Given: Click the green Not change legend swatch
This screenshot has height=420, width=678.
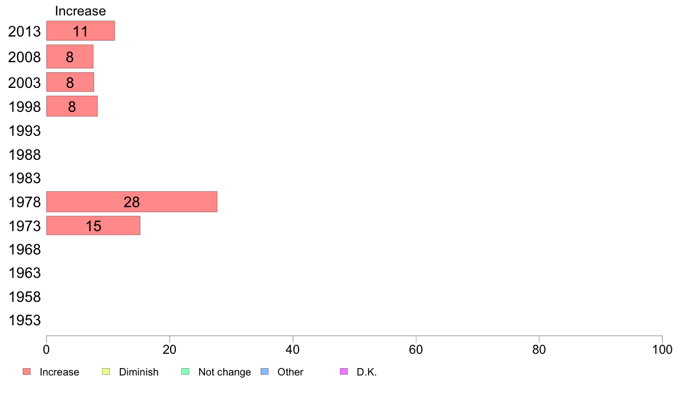Looking at the screenshot, I should click(185, 371).
